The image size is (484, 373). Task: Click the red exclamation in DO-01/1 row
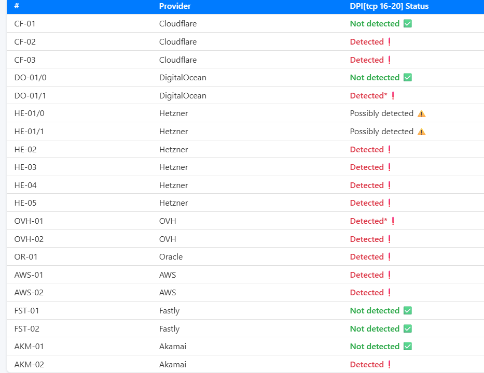point(393,95)
